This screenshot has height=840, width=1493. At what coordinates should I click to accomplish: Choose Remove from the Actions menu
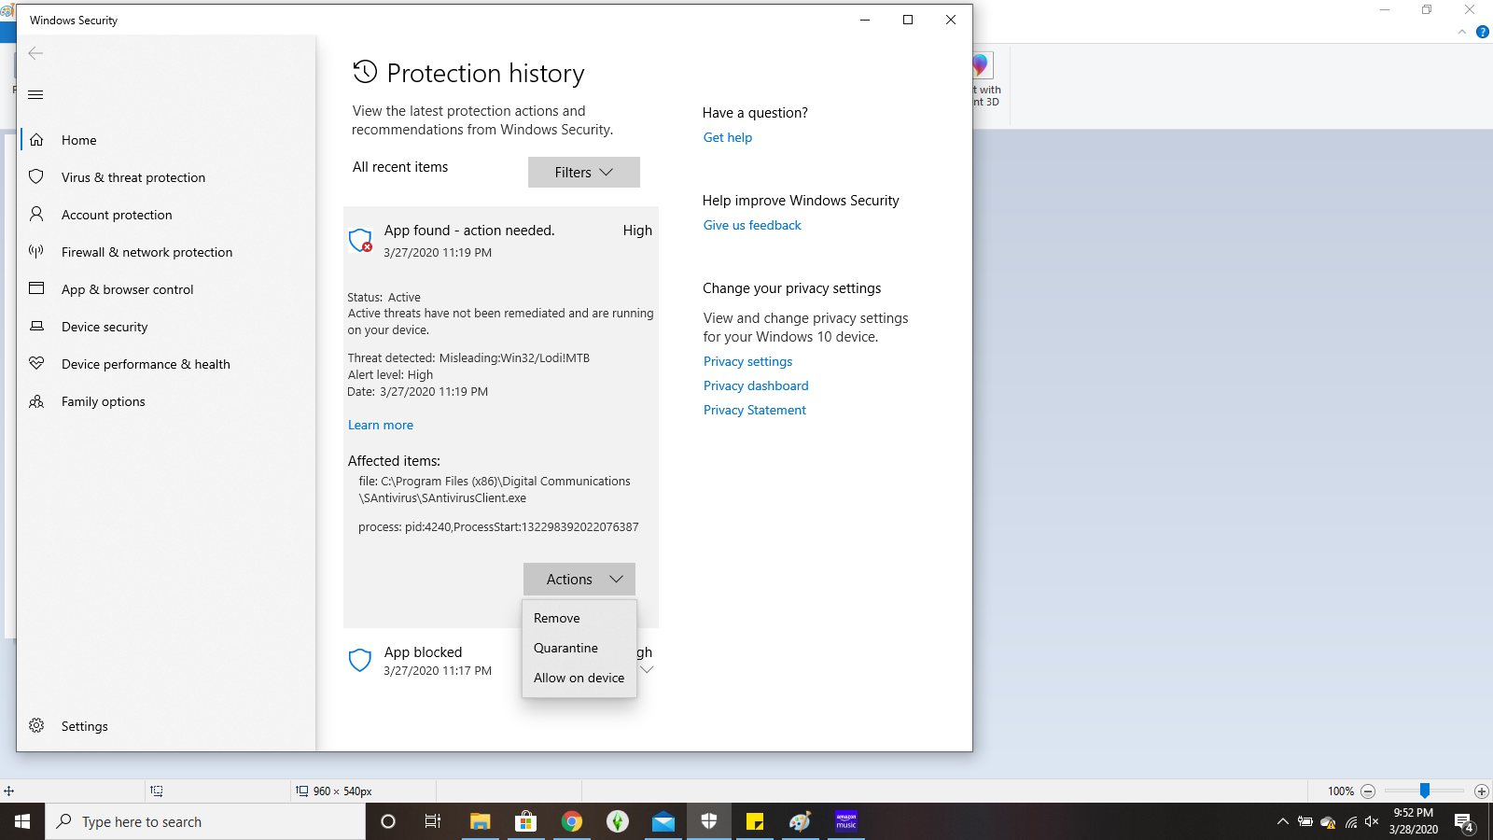pyautogui.click(x=579, y=618)
